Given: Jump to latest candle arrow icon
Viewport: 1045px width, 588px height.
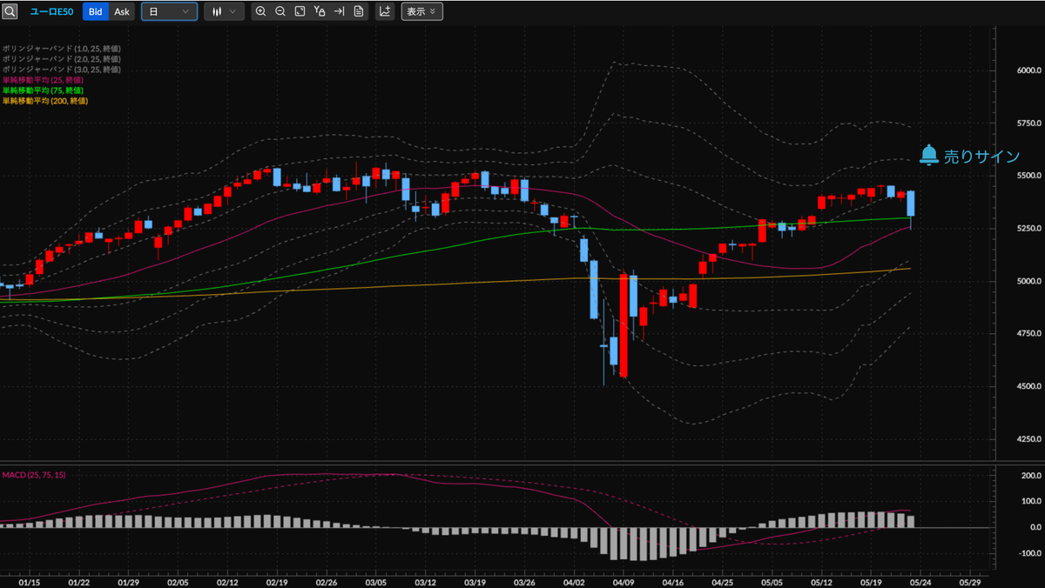Looking at the screenshot, I should pos(340,11).
